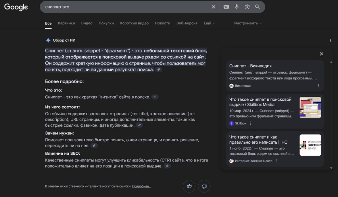Screen dimensions: 338x197
Task: Open three-dot menu next to Skillbox source
Action: point(251,123)
